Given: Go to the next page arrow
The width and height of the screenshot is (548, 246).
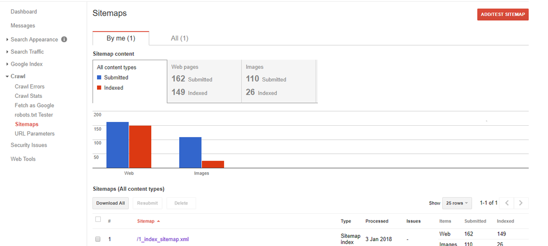Looking at the screenshot, I should (x=521, y=203).
